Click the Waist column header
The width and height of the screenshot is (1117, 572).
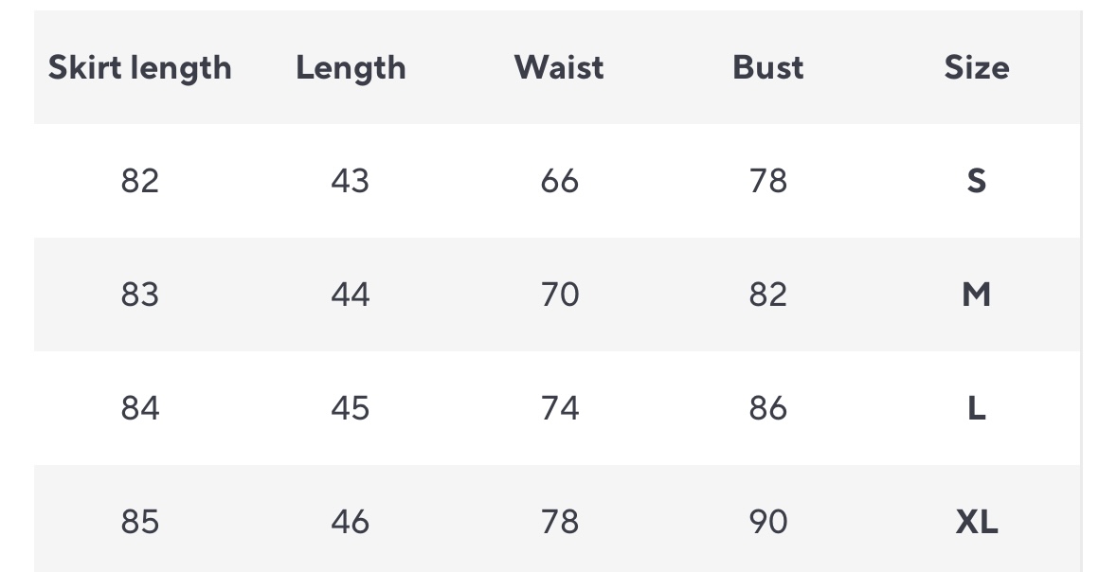coord(559,67)
